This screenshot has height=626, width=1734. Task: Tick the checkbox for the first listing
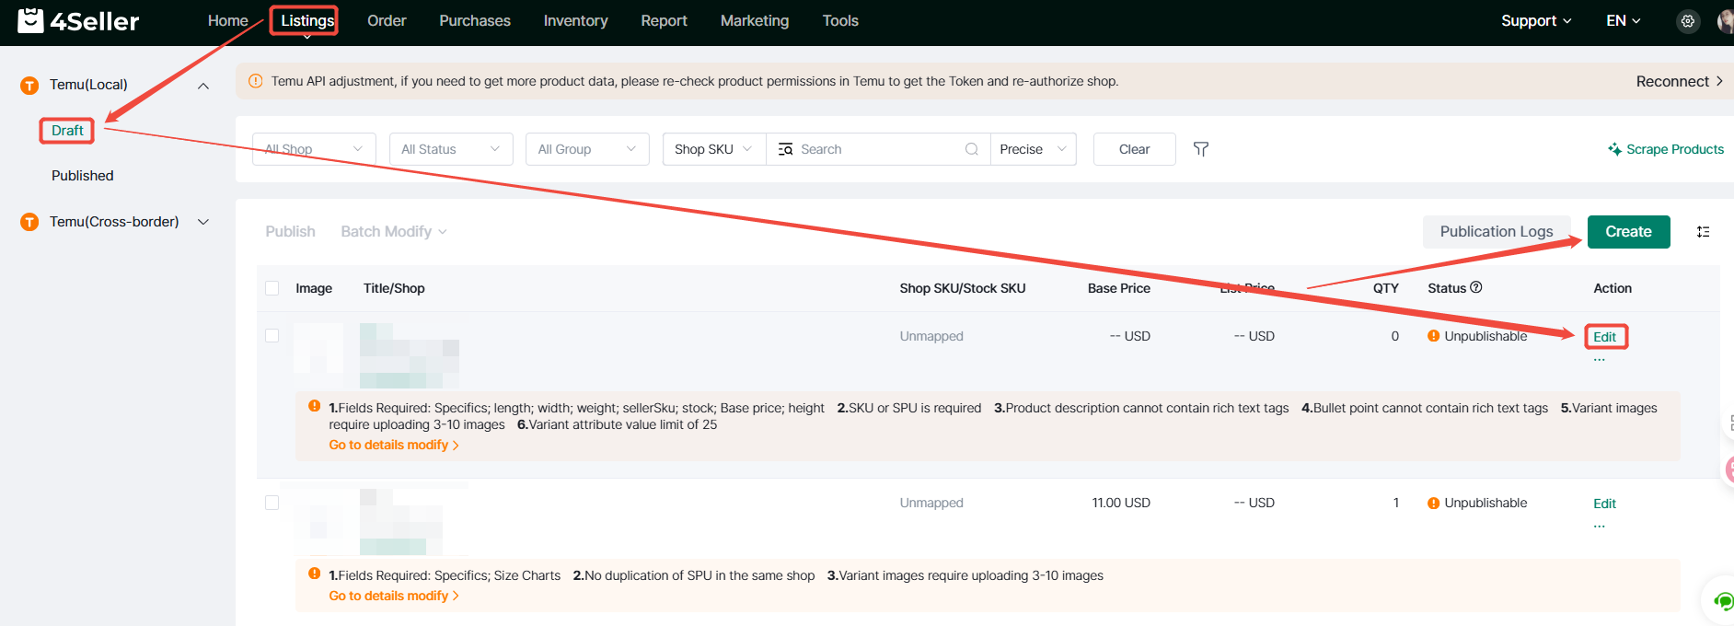click(272, 336)
